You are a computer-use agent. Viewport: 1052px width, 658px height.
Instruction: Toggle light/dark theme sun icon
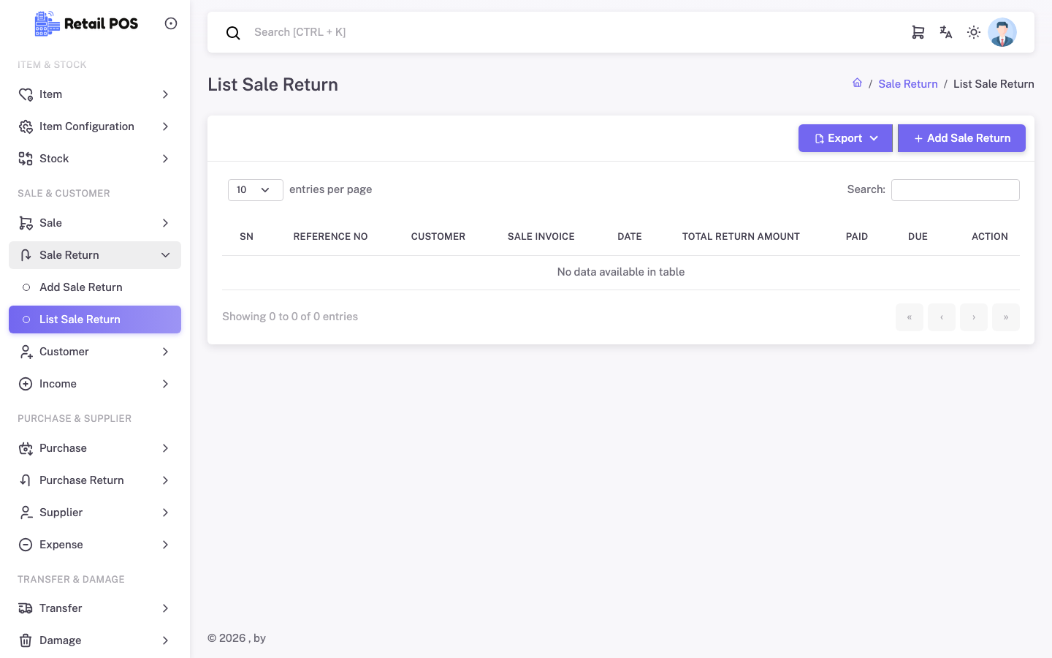pyautogui.click(x=974, y=32)
